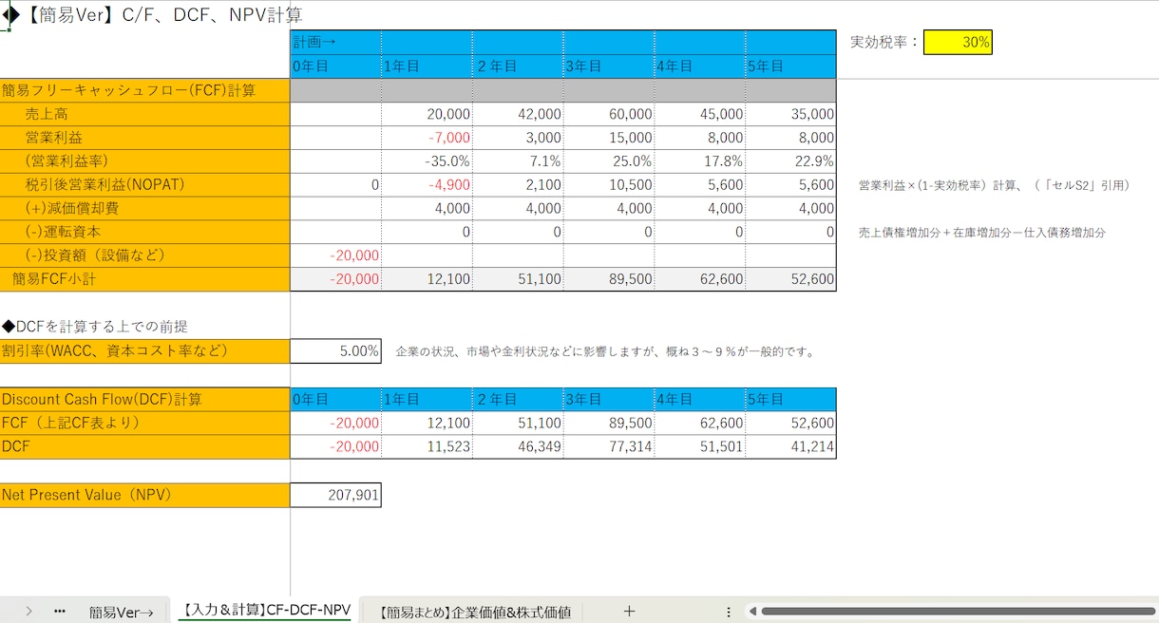Select the FCF（上記CF表より） row label

pos(144,424)
